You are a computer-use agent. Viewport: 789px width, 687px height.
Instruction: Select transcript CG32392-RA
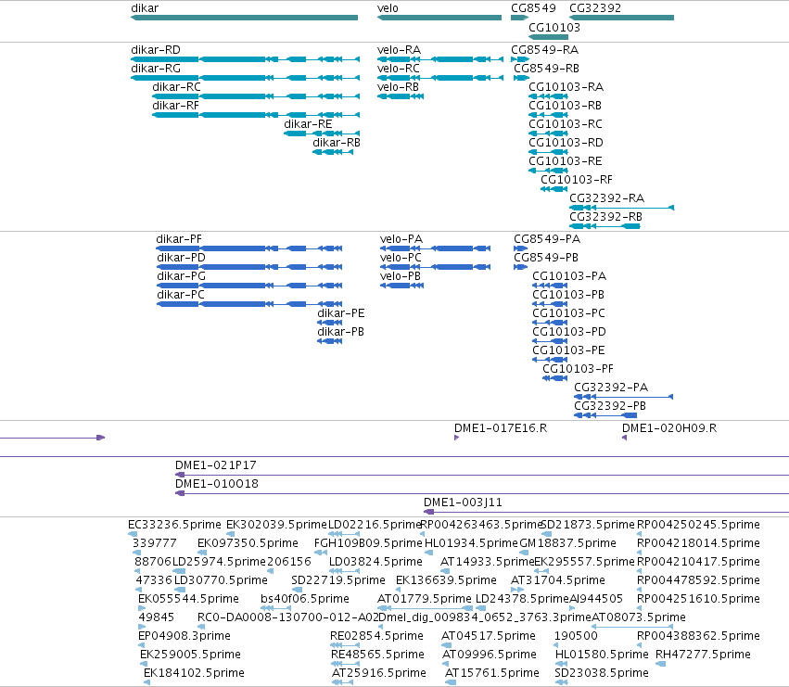tap(621, 208)
